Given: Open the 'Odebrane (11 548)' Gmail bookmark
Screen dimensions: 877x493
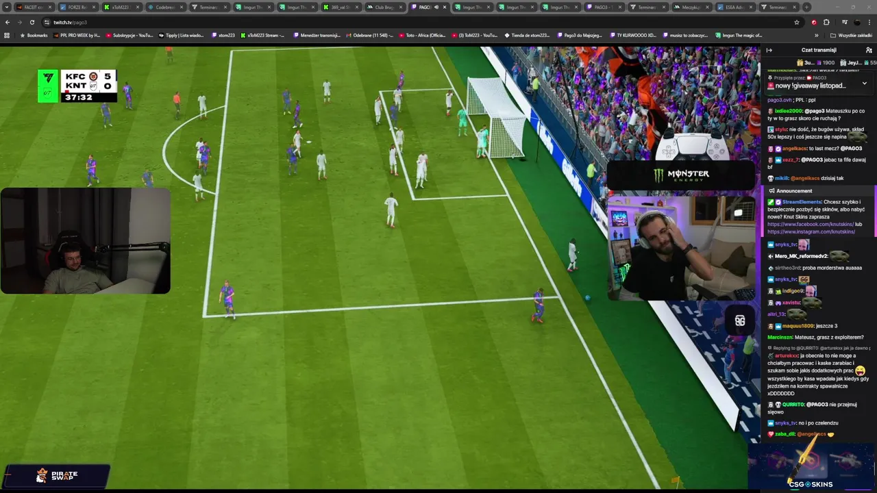Looking at the screenshot, I should 370,35.
